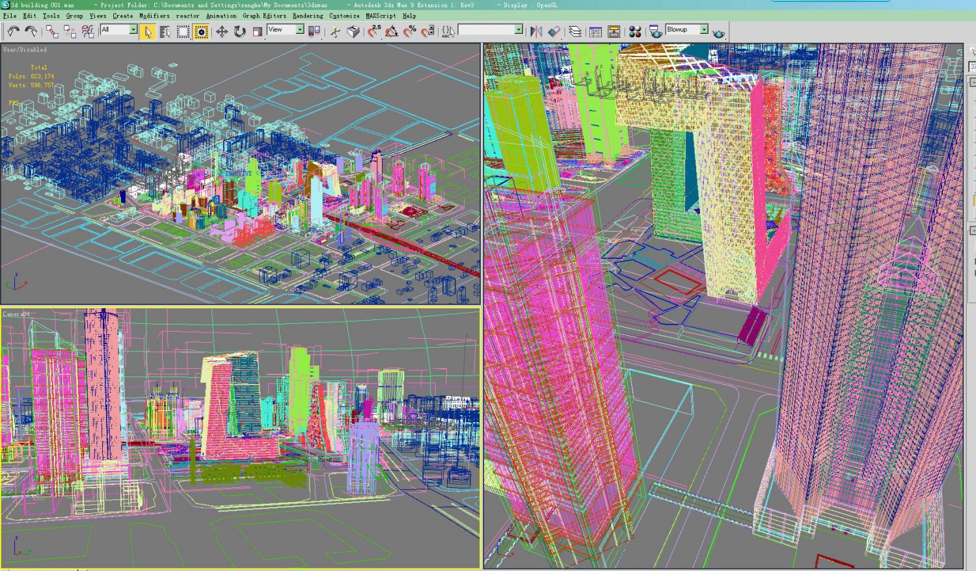This screenshot has width=976, height=571.
Task: Open the Curve Editor
Action: tap(595, 29)
